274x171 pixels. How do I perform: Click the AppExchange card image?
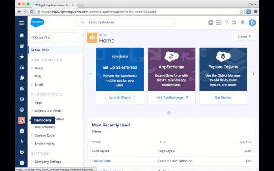click(171, 69)
